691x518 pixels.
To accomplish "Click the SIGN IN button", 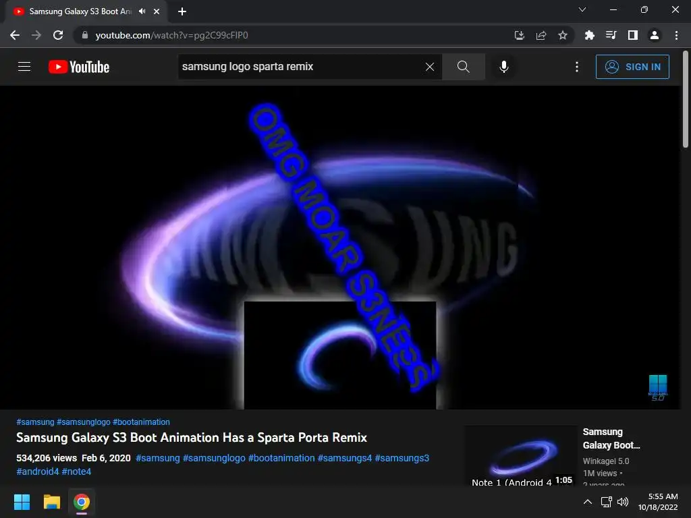I will (x=632, y=67).
